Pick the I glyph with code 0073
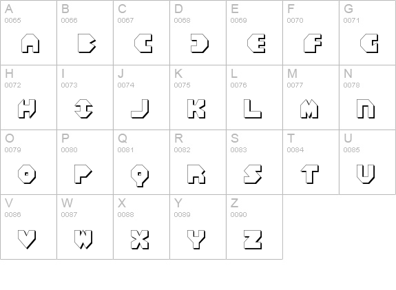Image resolution: width=396 pixels, height=290 pixels. pos(84,109)
